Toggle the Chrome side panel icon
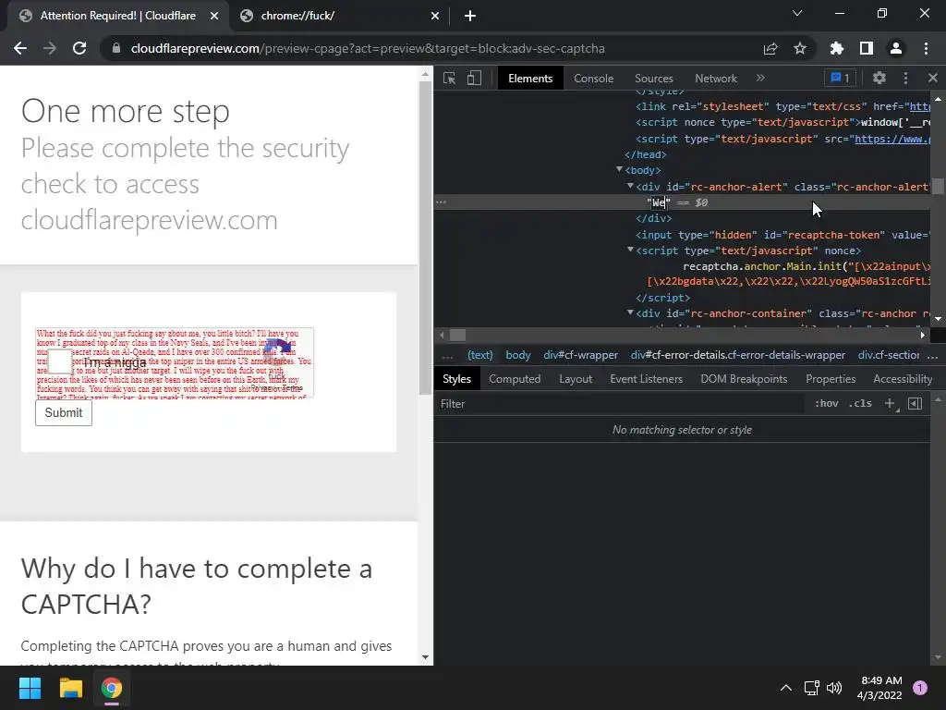This screenshot has height=710, width=946. pos(867,48)
